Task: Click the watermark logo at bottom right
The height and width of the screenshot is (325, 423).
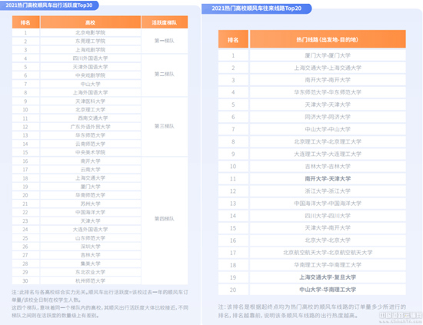Action: 401,317
